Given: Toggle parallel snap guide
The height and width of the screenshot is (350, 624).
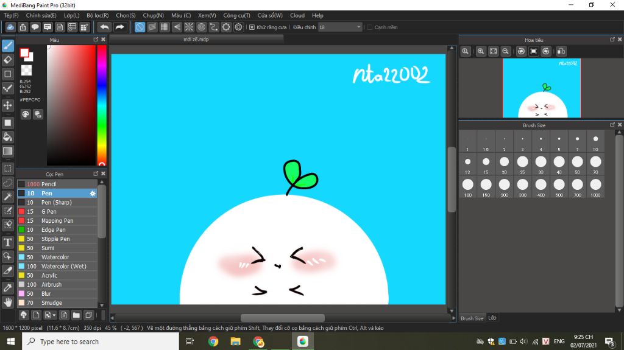Looking at the screenshot, I should [152, 27].
